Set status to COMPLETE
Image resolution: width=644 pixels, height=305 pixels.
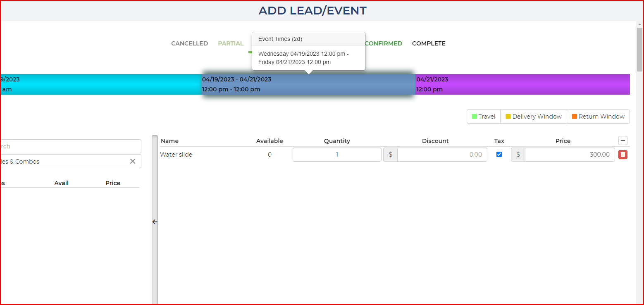tap(429, 43)
